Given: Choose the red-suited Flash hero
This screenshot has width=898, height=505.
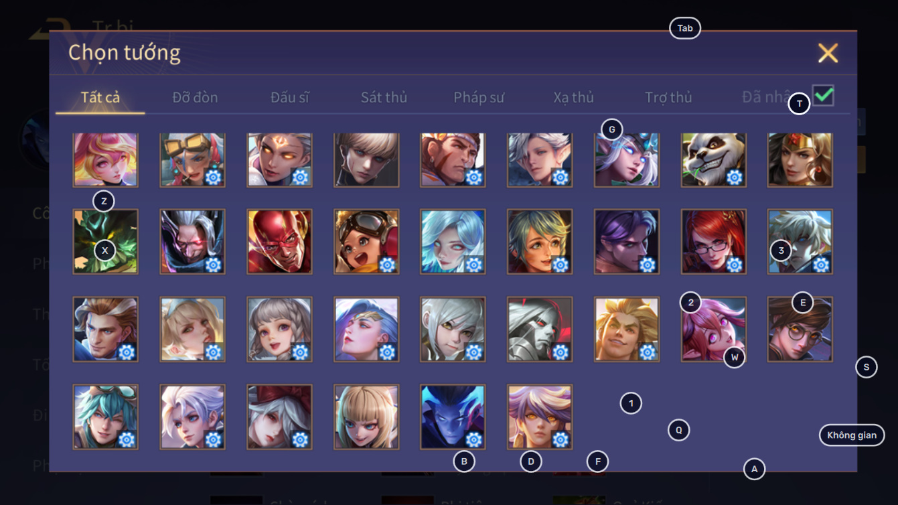Looking at the screenshot, I should click(x=279, y=242).
